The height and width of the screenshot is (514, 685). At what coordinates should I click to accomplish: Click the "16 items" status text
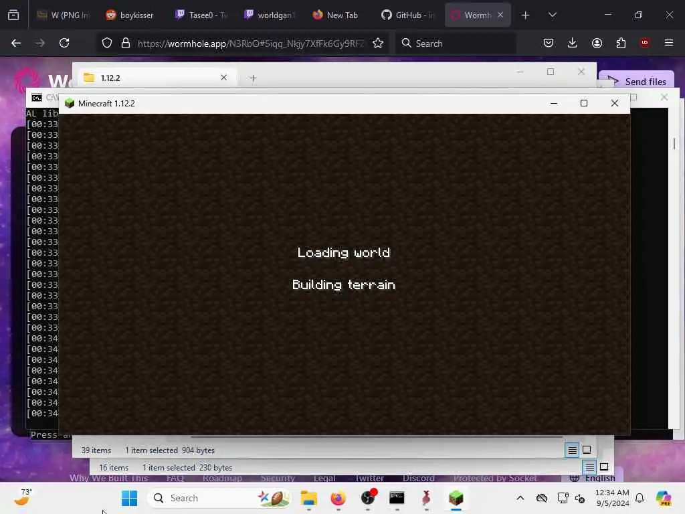(x=114, y=468)
